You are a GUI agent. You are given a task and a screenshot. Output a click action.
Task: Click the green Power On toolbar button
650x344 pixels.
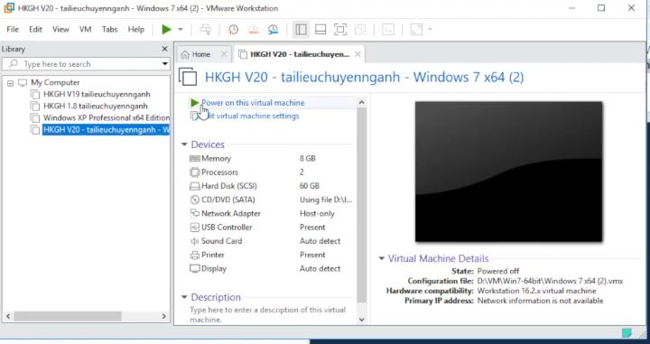[167, 30]
